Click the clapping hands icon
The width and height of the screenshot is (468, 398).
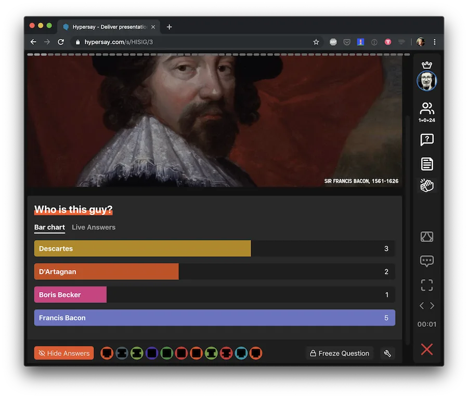coord(426,185)
